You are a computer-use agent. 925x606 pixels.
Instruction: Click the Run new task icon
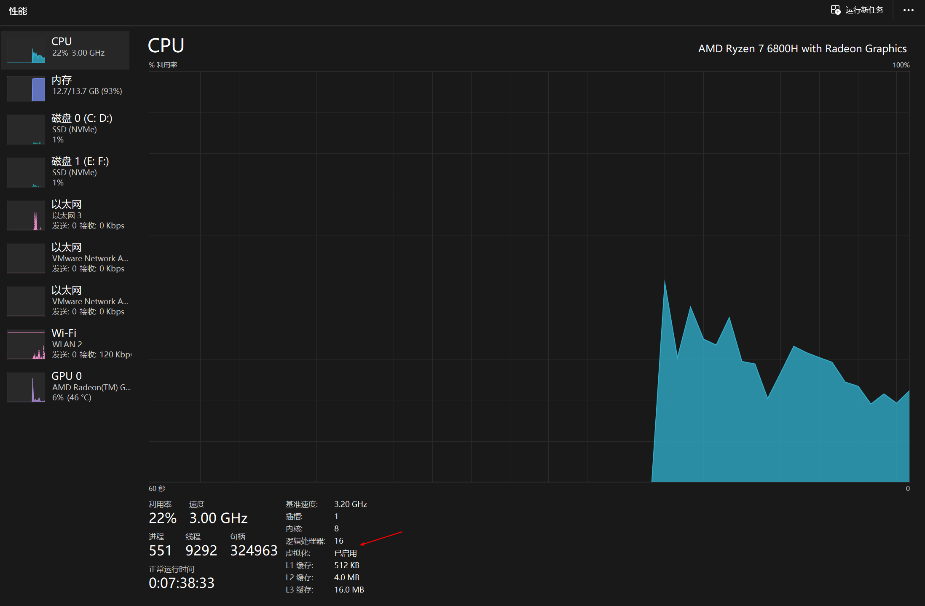835,10
